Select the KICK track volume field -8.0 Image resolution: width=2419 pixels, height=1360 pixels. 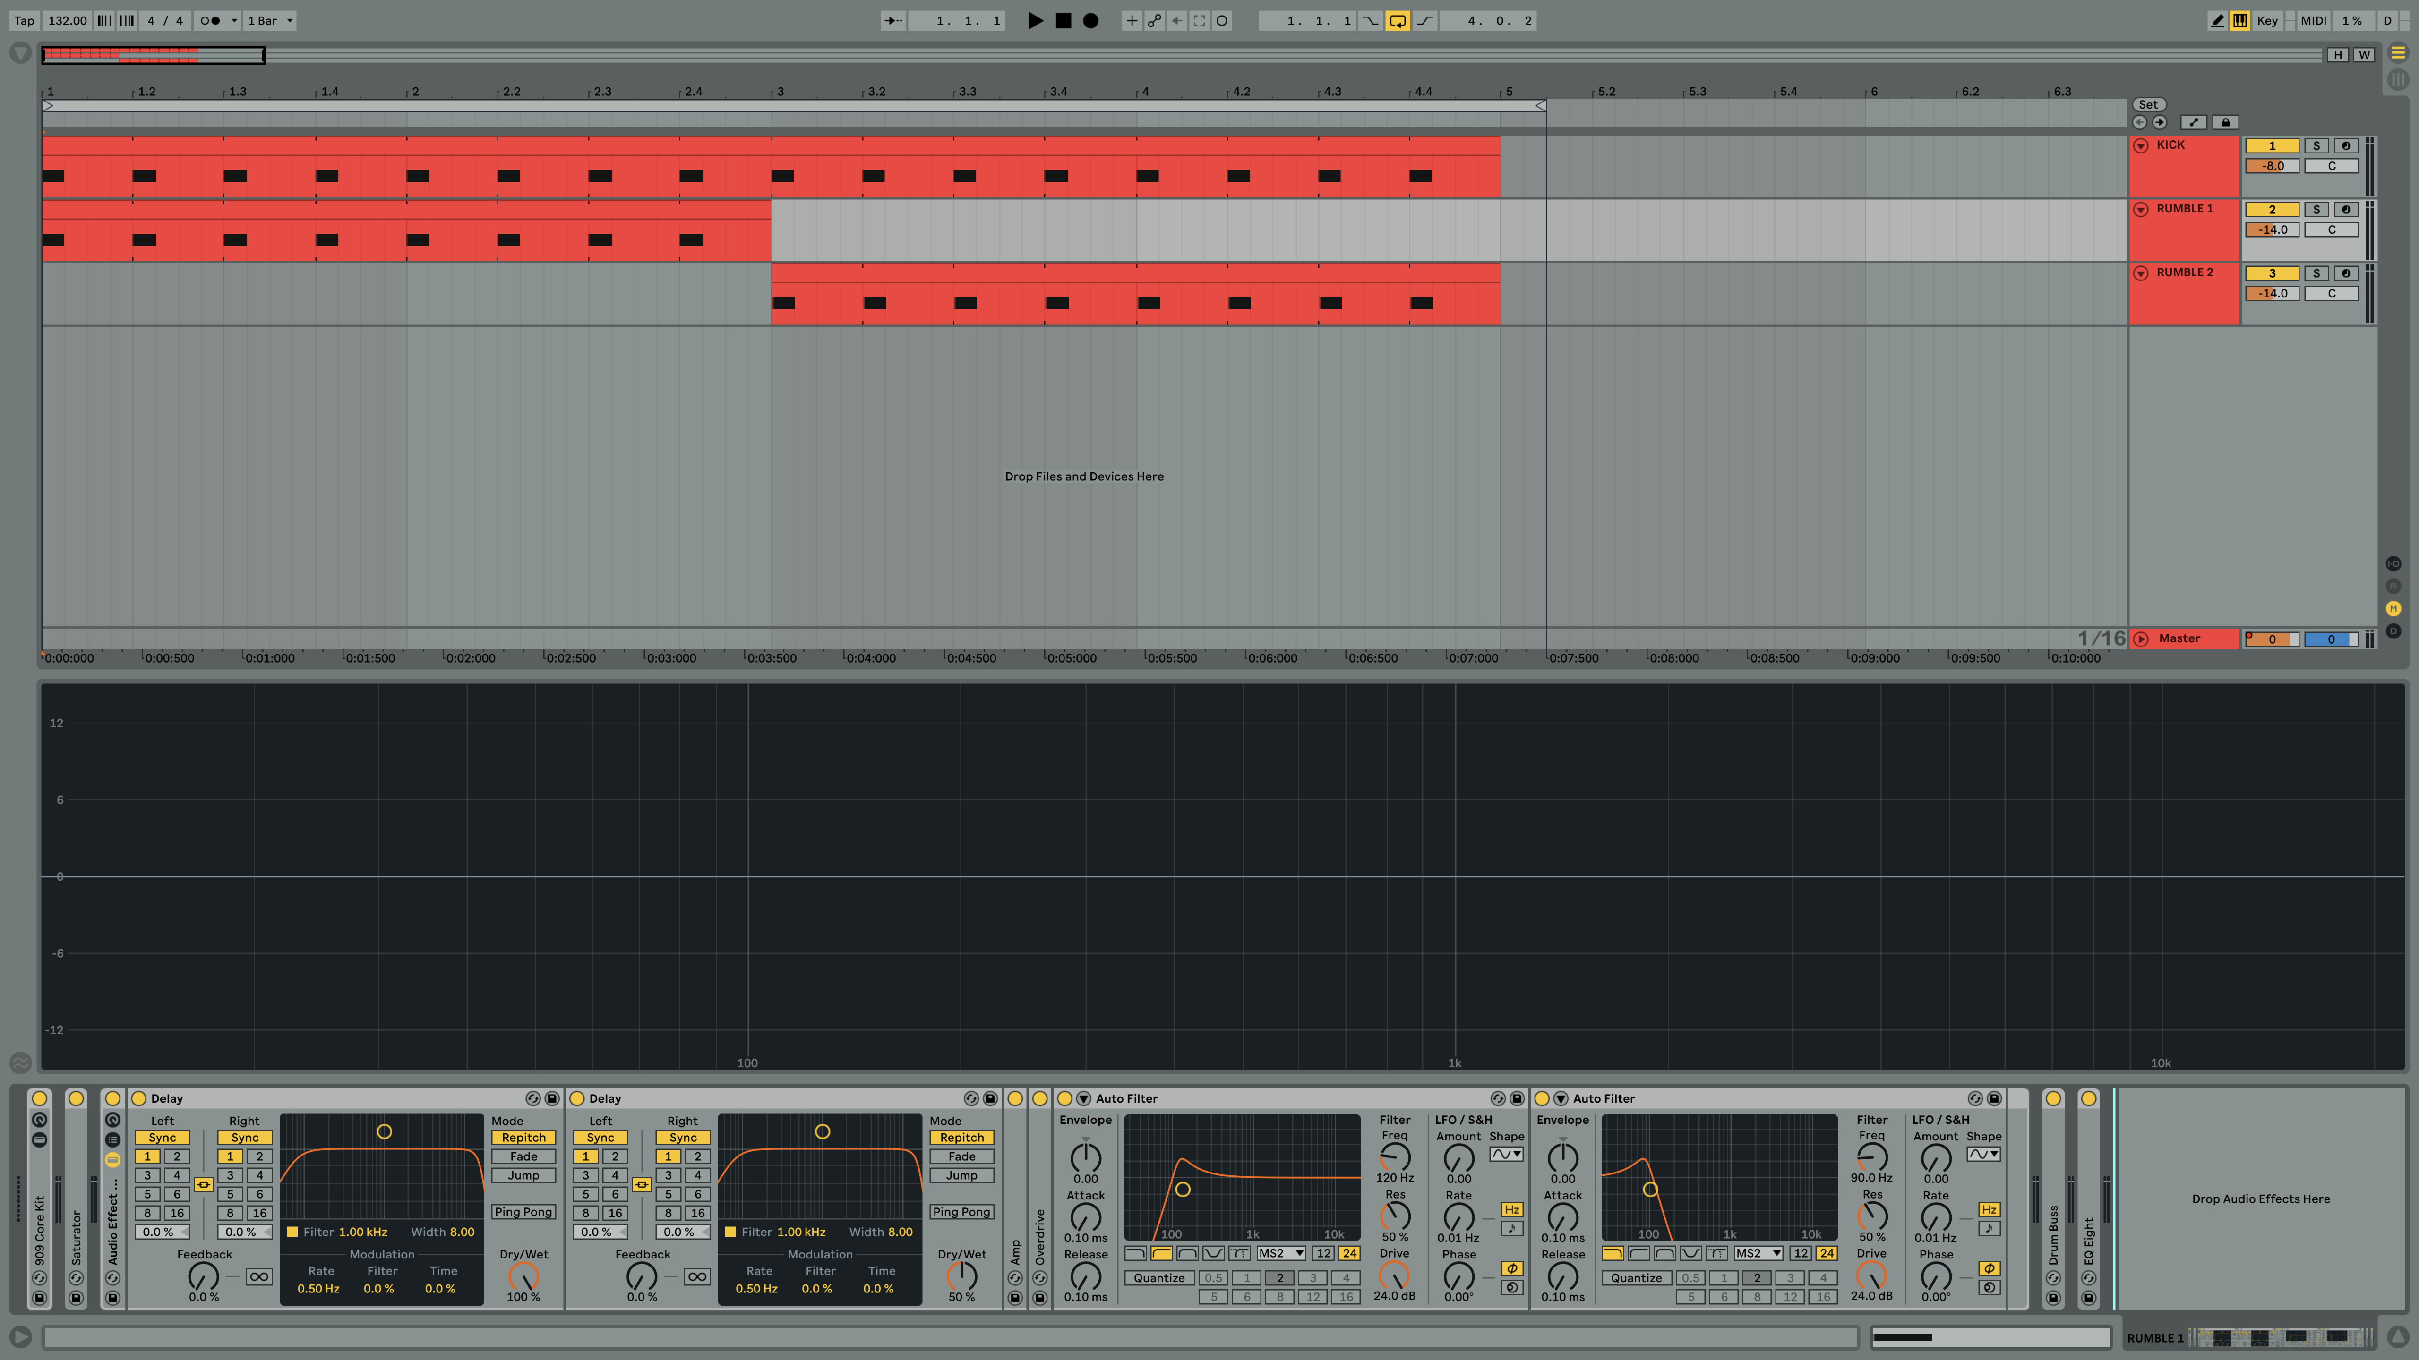point(2273,166)
